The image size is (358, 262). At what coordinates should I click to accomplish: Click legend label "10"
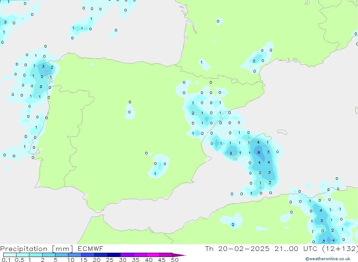click(x=71, y=260)
